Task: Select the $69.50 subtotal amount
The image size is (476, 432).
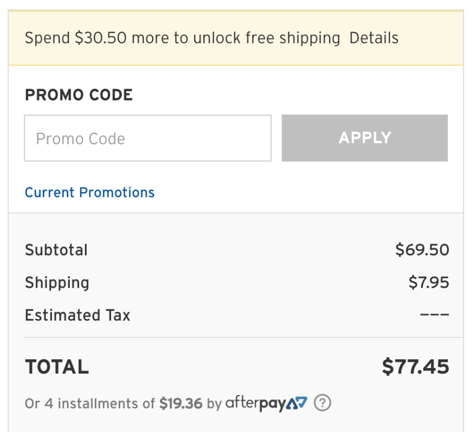Action: click(x=422, y=250)
